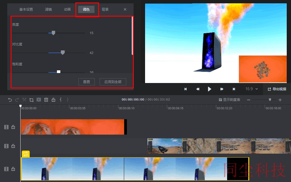
Task: Click the 对比度 label
Action: click(17, 44)
